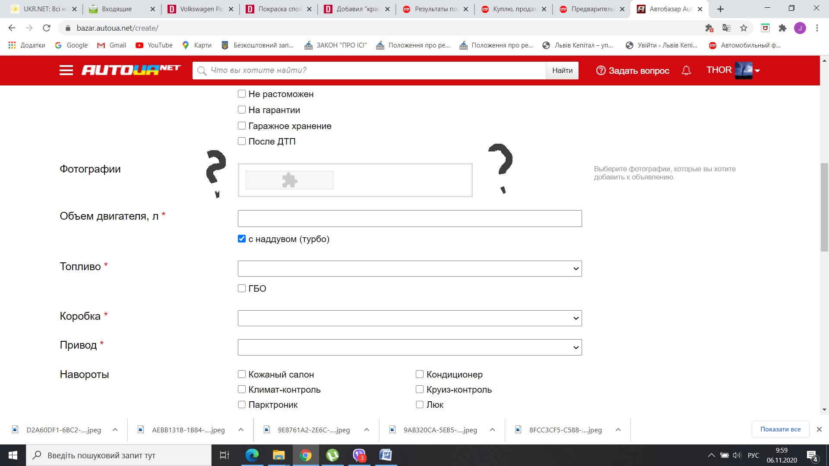Image resolution: width=829 pixels, height=466 pixels.
Task: Click the notifications bell icon
Action: pos(686,70)
